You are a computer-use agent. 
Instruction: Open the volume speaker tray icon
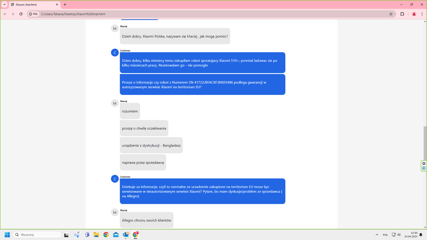[x=399, y=234]
